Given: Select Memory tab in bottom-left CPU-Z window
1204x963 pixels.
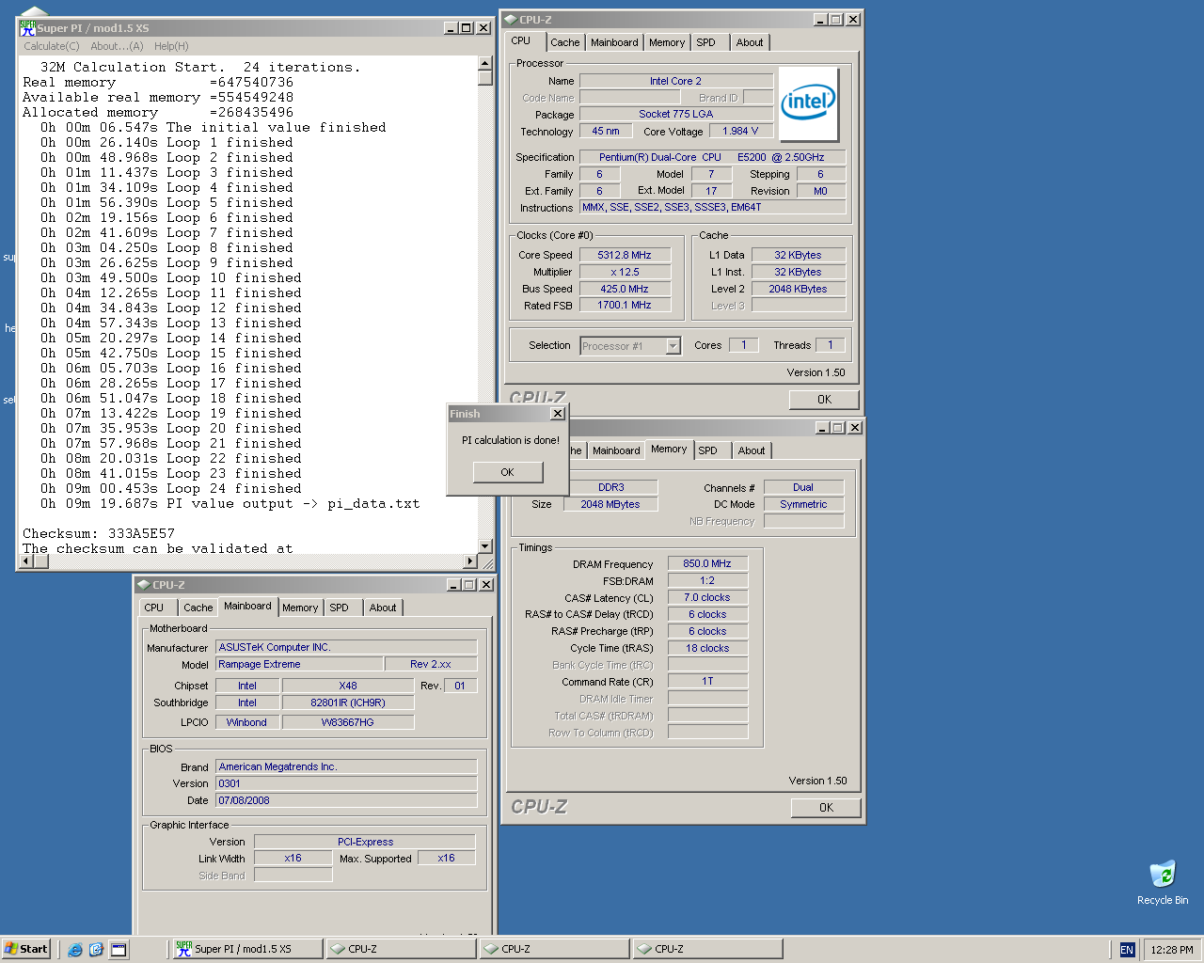Looking at the screenshot, I should [x=300, y=608].
